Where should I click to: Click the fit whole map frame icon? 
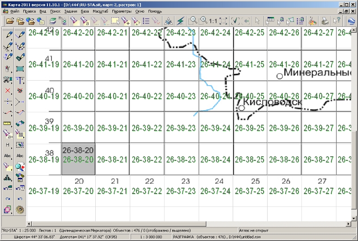(223, 21)
